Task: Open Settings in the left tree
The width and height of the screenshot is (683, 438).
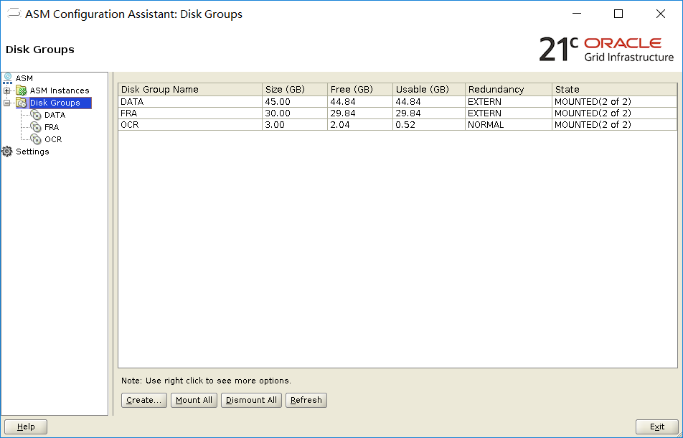Action: click(x=32, y=152)
